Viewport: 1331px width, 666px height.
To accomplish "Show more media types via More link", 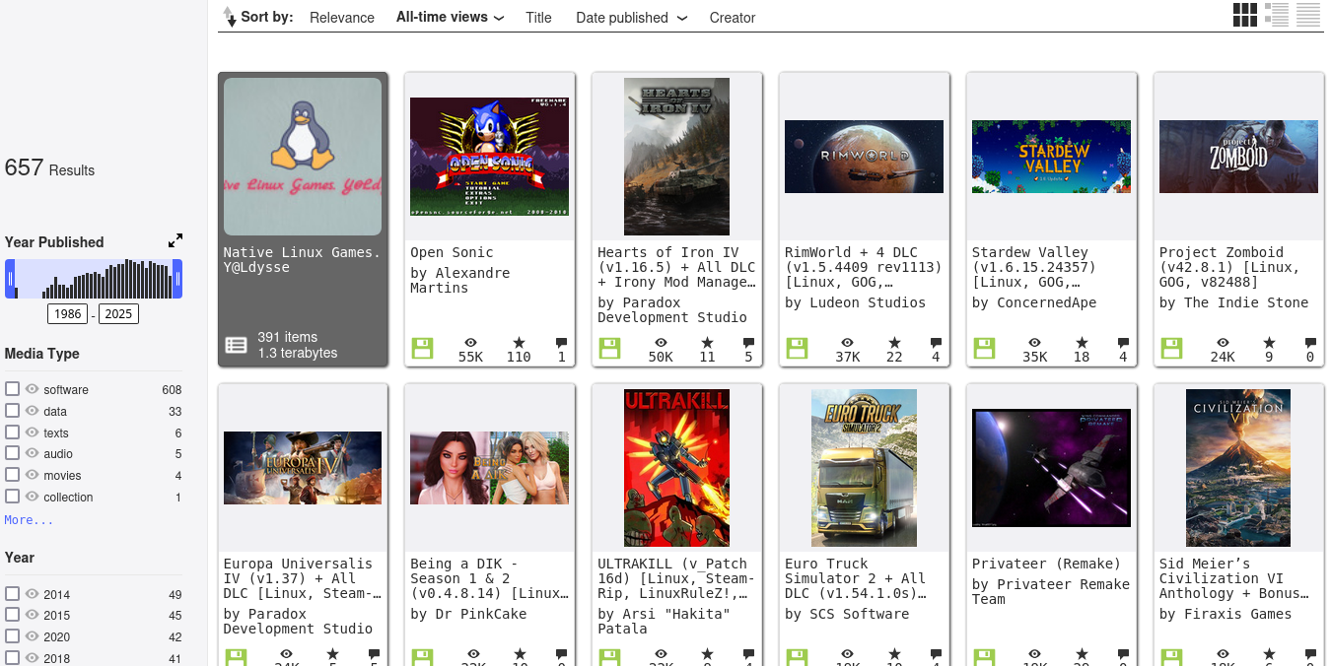I will (29, 519).
